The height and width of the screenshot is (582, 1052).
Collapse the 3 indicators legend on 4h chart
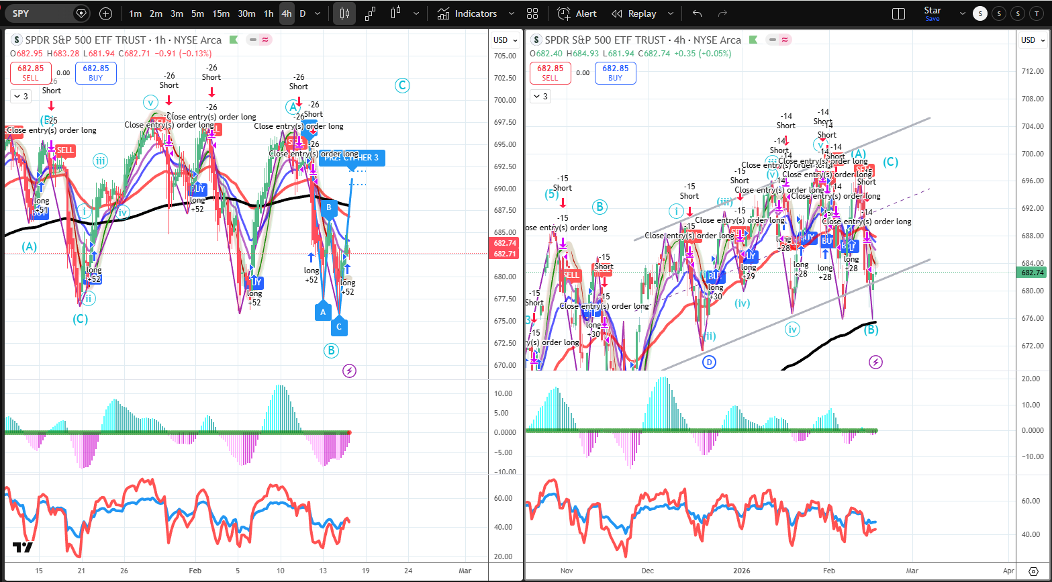point(540,97)
